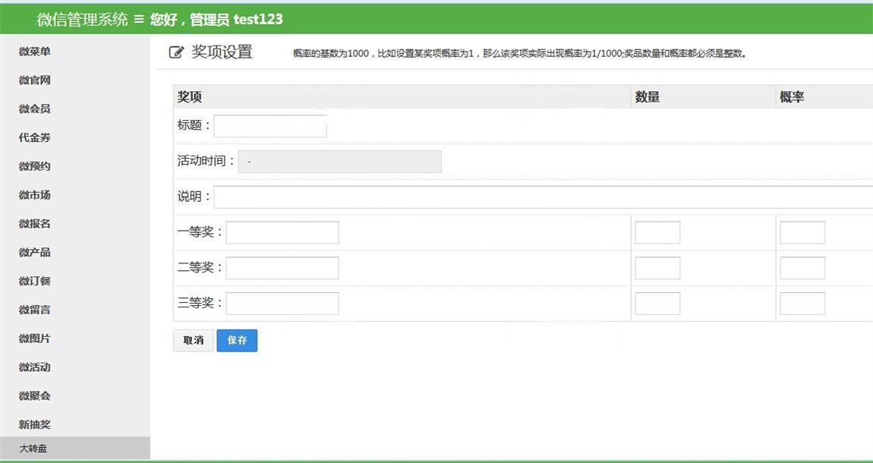This screenshot has height=463, width=873.
Task: Click the edit icon beside 奖项设置
Action: pyautogui.click(x=176, y=52)
